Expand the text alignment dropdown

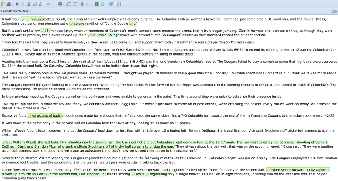point(61,4)
